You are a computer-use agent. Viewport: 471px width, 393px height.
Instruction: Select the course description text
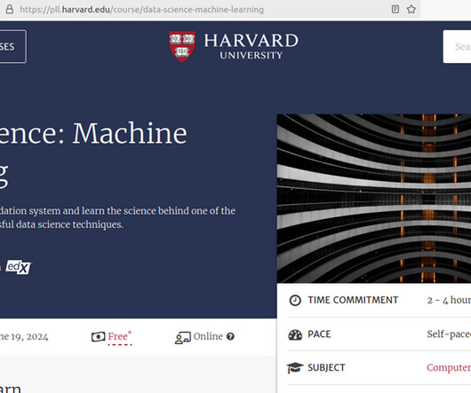click(117, 217)
